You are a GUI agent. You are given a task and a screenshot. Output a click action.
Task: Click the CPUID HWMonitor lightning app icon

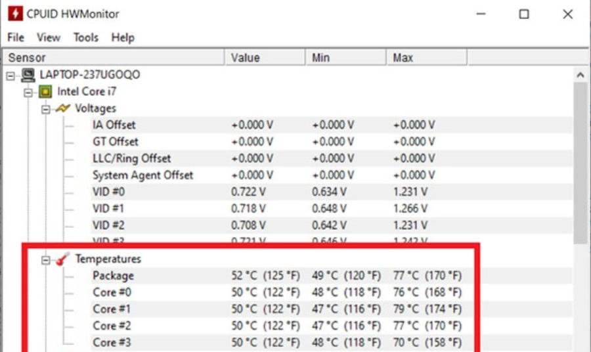(x=15, y=14)
